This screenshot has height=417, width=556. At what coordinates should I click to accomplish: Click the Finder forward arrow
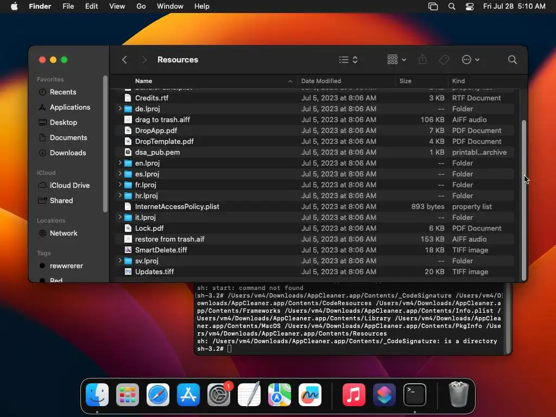143,60
